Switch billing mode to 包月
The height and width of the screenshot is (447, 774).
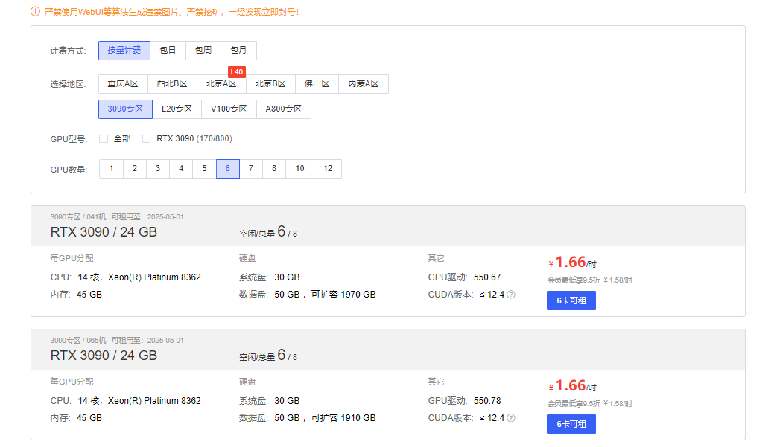(238, 51)
